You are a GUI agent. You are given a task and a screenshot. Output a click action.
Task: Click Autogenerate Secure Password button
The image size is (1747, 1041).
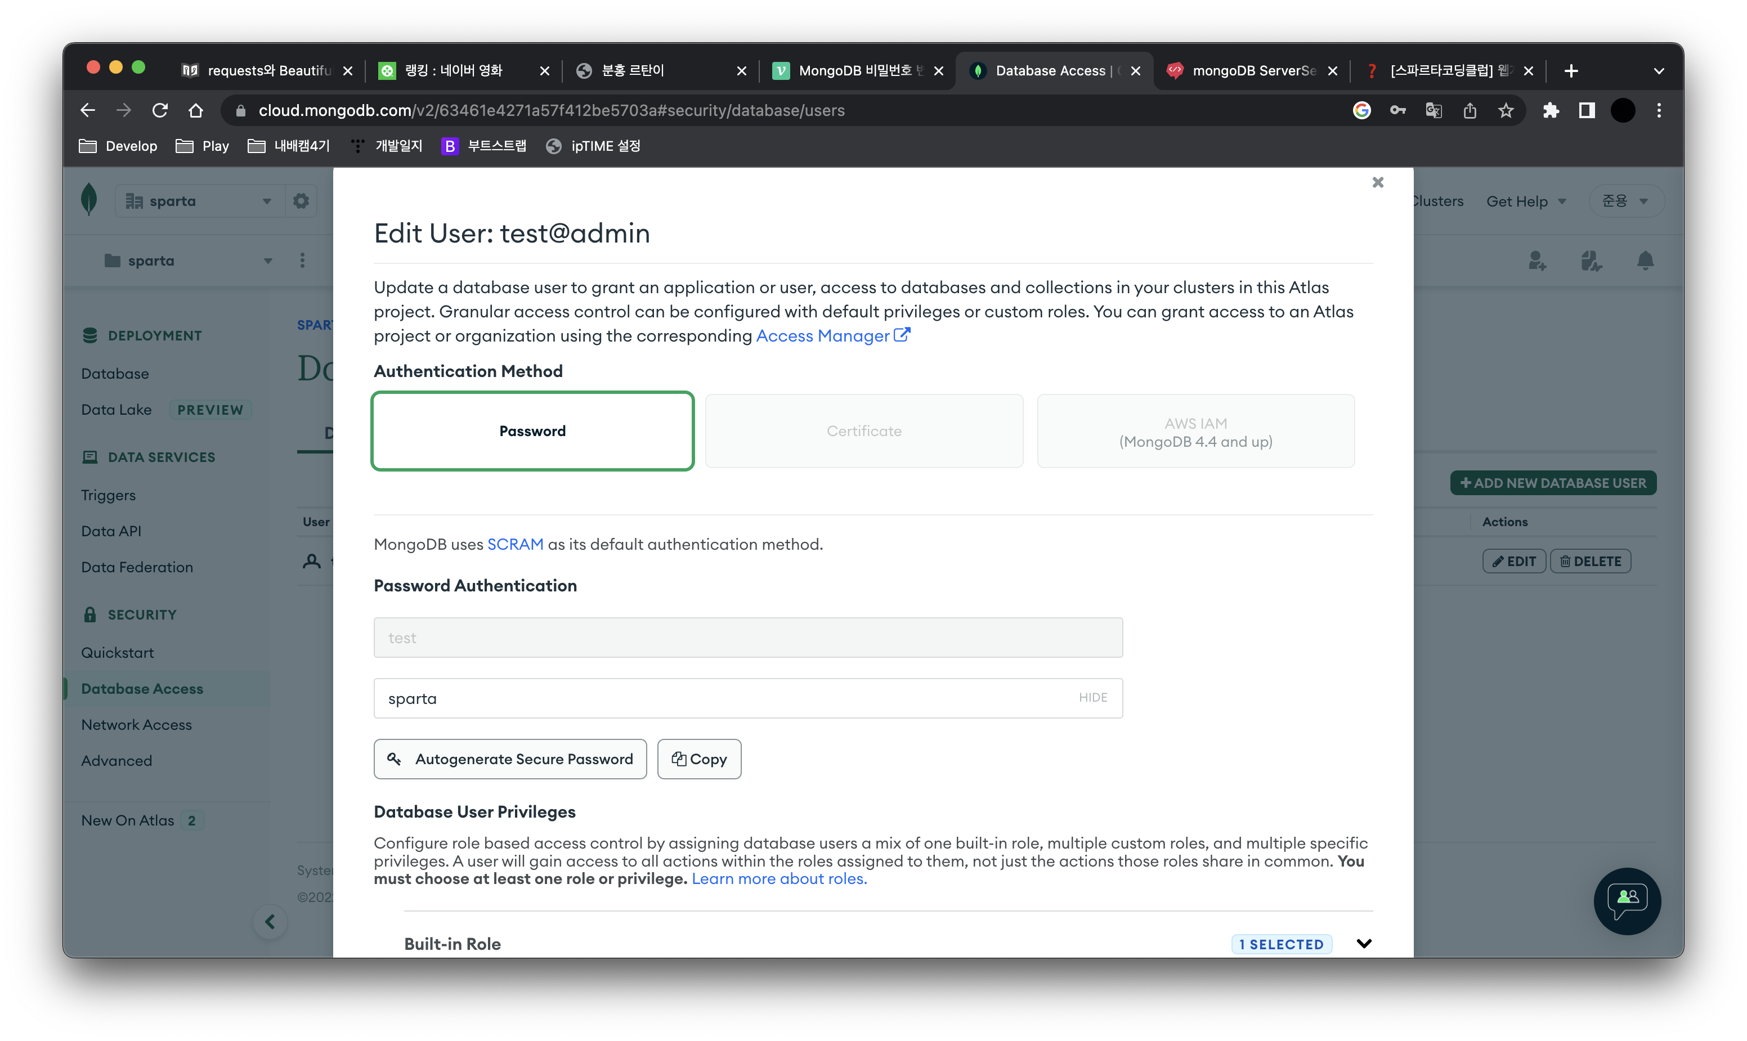pyautogui.click(x=510, y=759)
